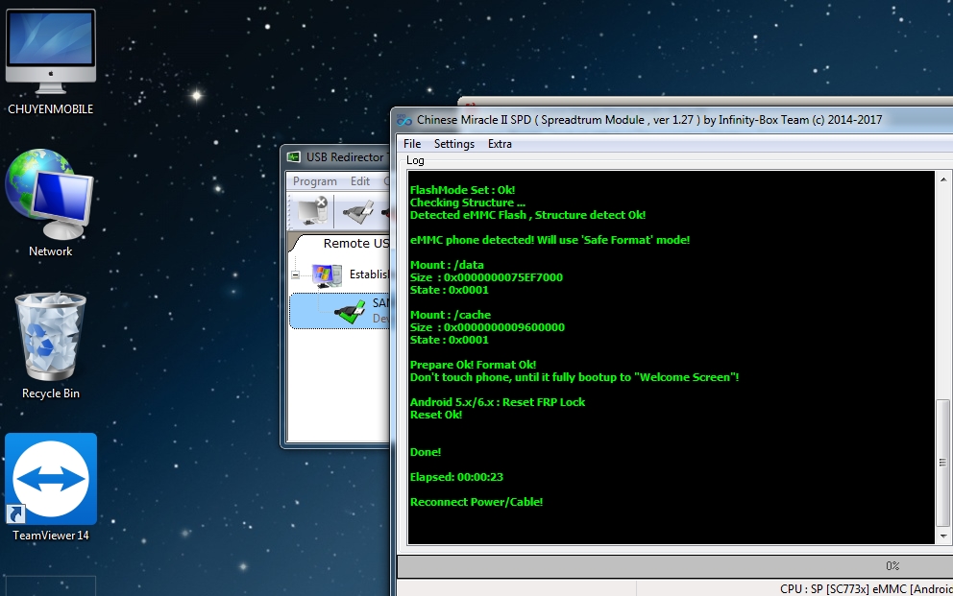
Task: Click the Chinese Miracle II title bar icon
Action: pyautogui.click(x=404, y=120)
